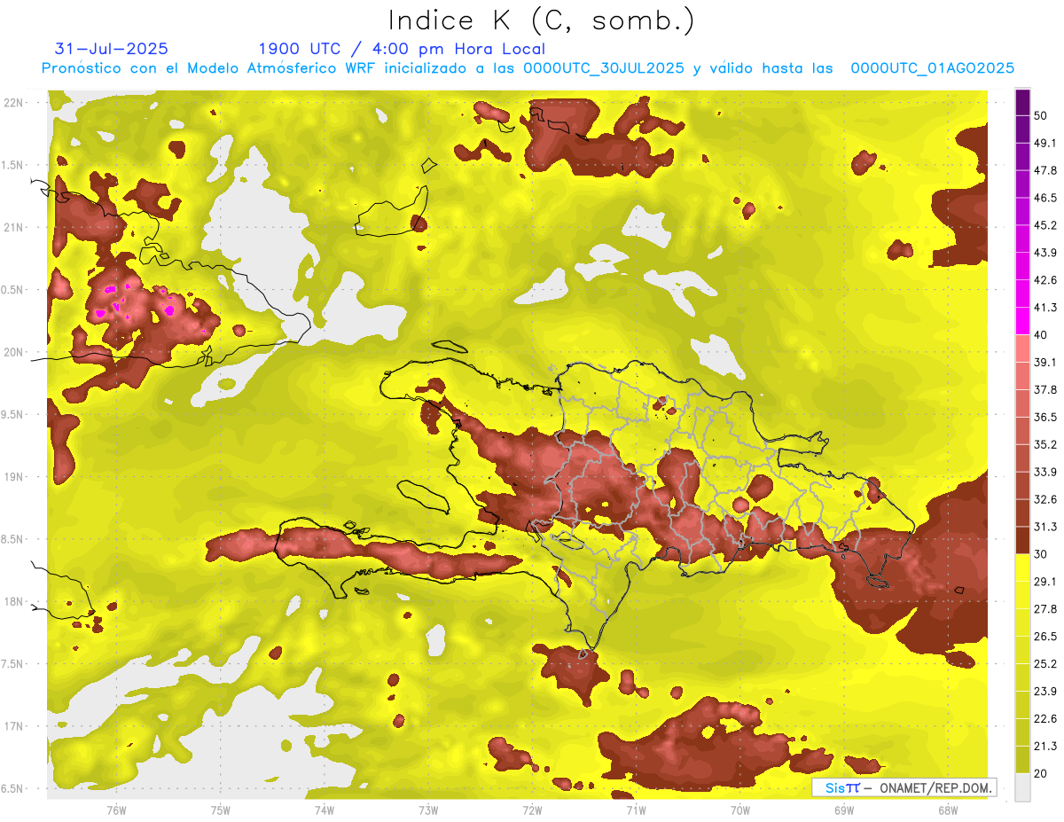The width and height of the screenshot is (1064, 822).
Task: Click the color bar value '35.2'
Action: click(1044, 444)
